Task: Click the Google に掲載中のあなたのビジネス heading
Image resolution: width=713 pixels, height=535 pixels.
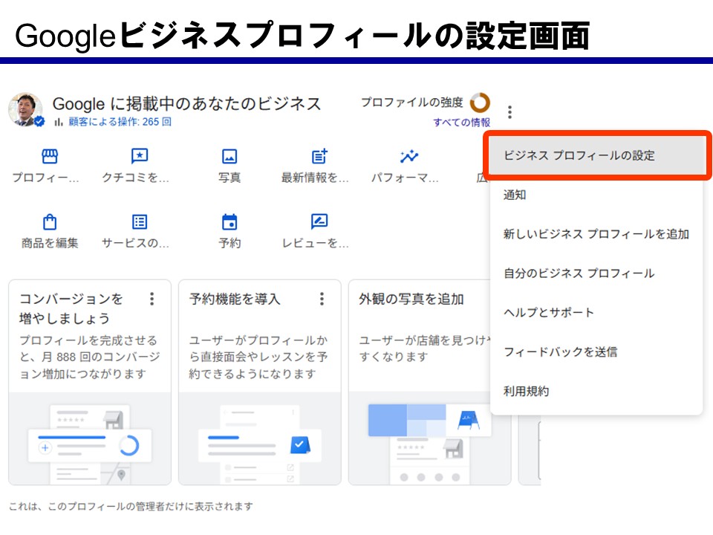Action: [187, 104]
